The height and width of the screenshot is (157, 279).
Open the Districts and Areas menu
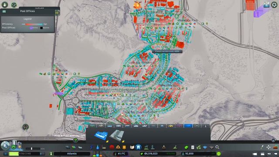[x=80, y=147]
